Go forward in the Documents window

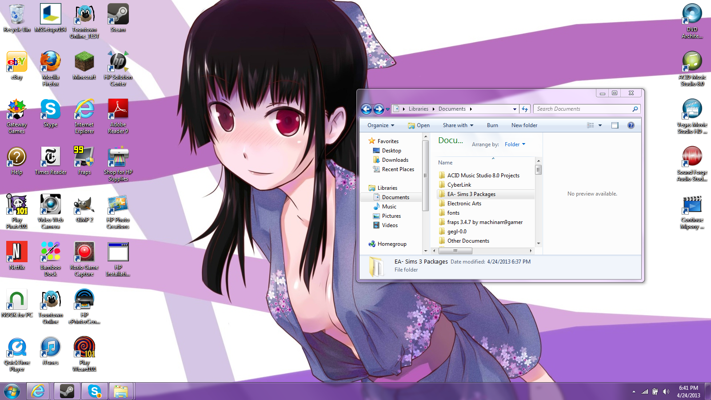[x=379, y=109]
